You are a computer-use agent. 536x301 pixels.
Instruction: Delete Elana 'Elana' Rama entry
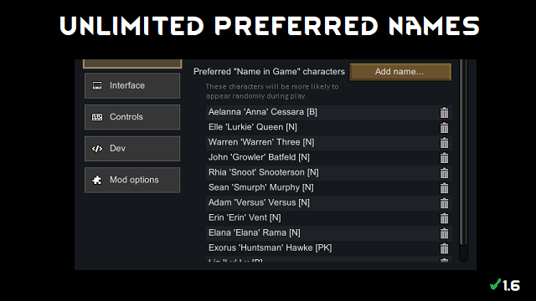444,233
